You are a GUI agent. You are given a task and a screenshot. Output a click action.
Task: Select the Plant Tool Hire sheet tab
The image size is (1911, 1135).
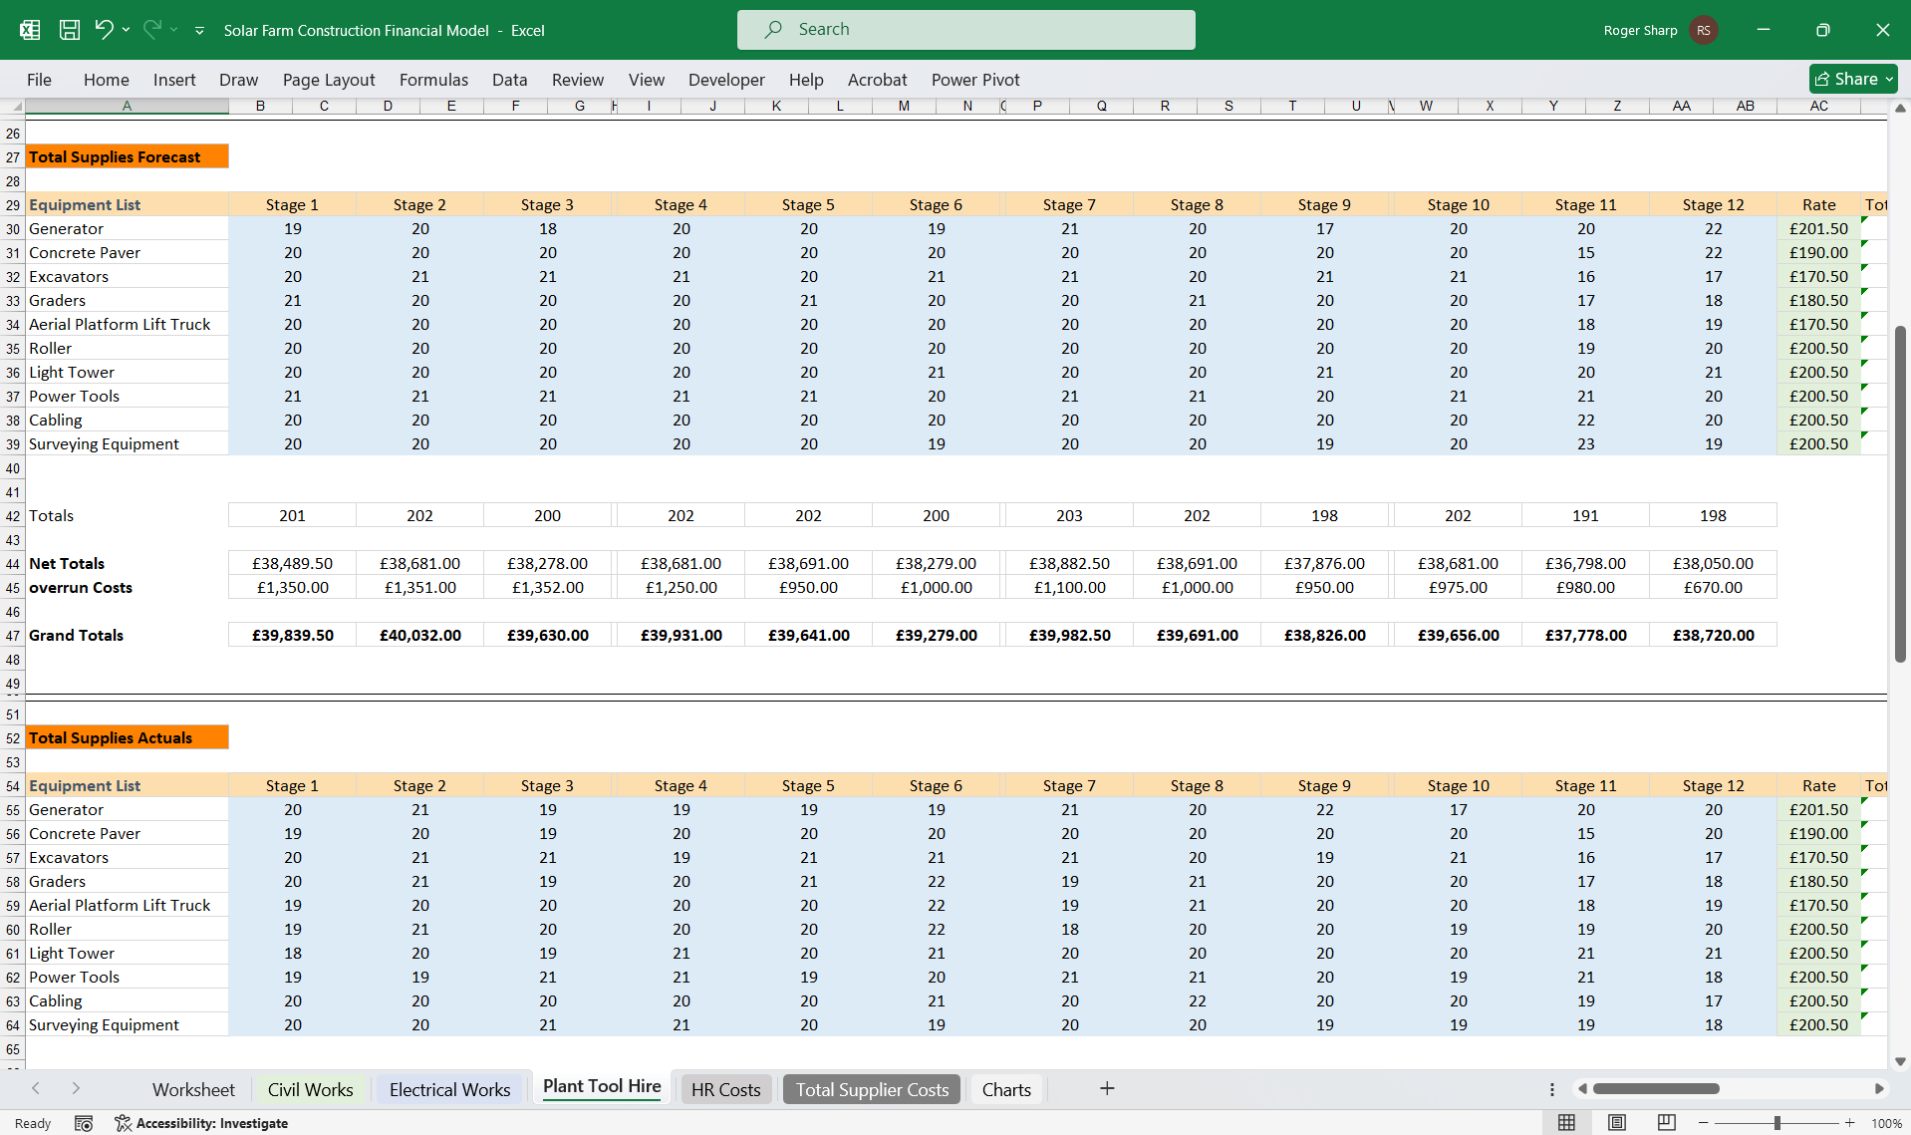602,1087
